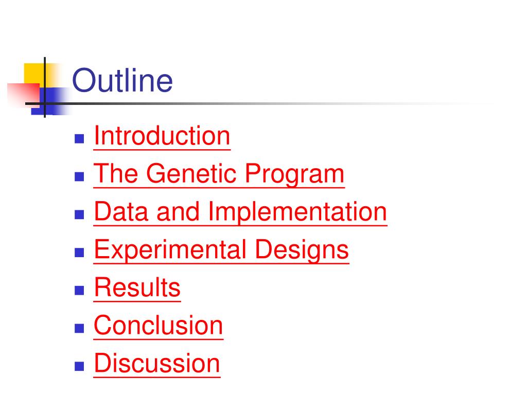527x395 pixels.
Task: Click the vertical black line in the title graphic
Action: [x=45, y=87]
